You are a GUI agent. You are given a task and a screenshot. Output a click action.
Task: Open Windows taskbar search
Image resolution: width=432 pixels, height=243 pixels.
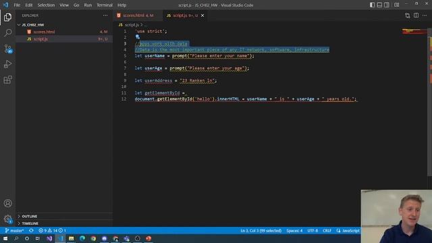[16, 238]
